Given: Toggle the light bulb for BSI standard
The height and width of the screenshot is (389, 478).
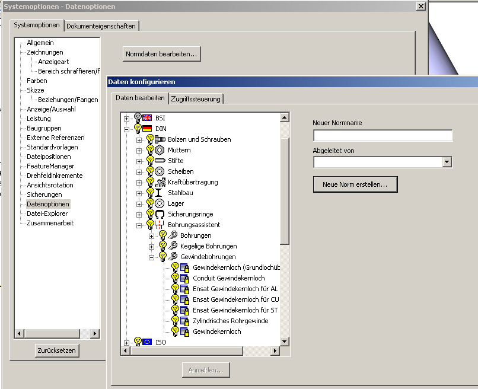Looking at the screenshot, I should tap(138, 117).
